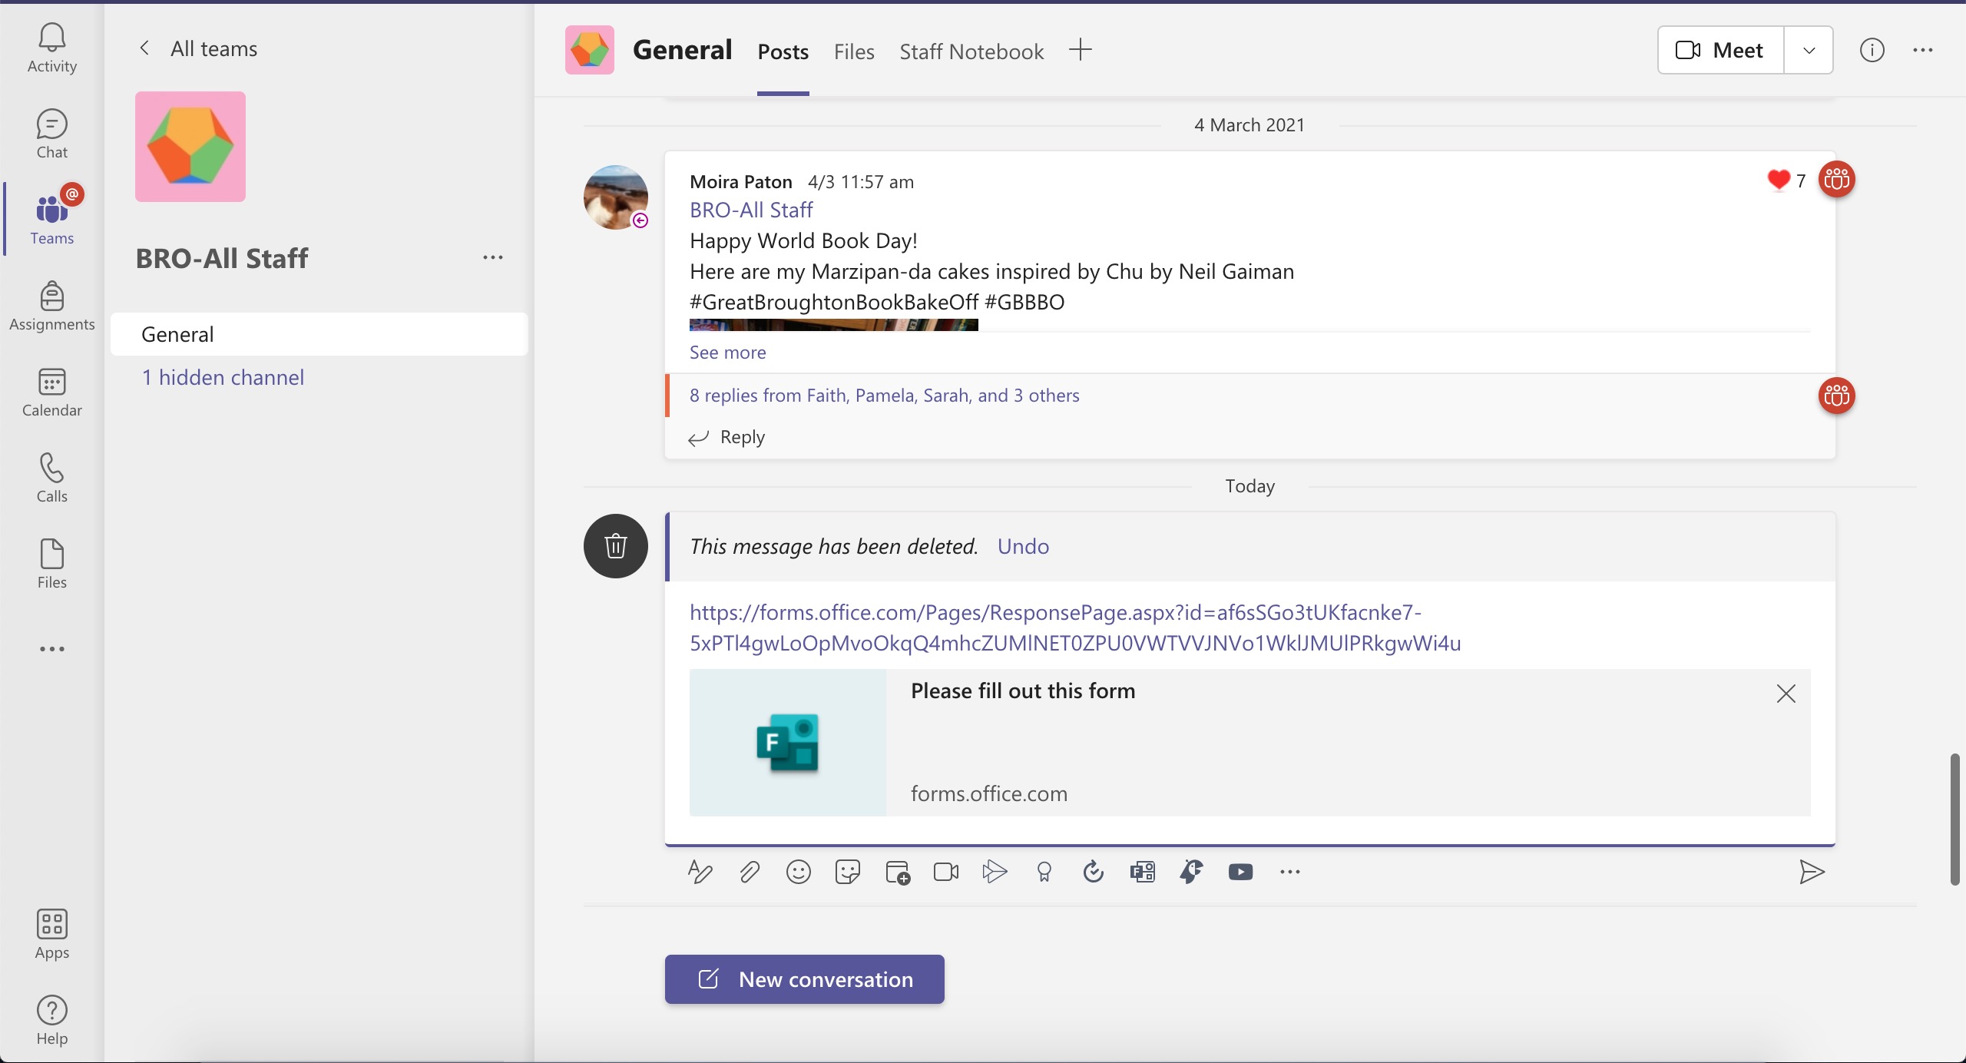The width and height of the screenshot is (1966, 1063).
Task: Insert the Praise badge icon
Action: [1044, 872]
